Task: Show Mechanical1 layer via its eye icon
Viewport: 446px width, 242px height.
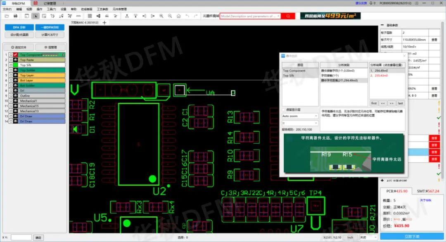Action: pyautogui.click(x=15, y=101)
